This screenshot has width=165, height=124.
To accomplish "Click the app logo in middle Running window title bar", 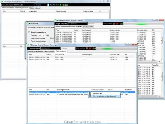I will pyautogui.click(x=55, y=20).
